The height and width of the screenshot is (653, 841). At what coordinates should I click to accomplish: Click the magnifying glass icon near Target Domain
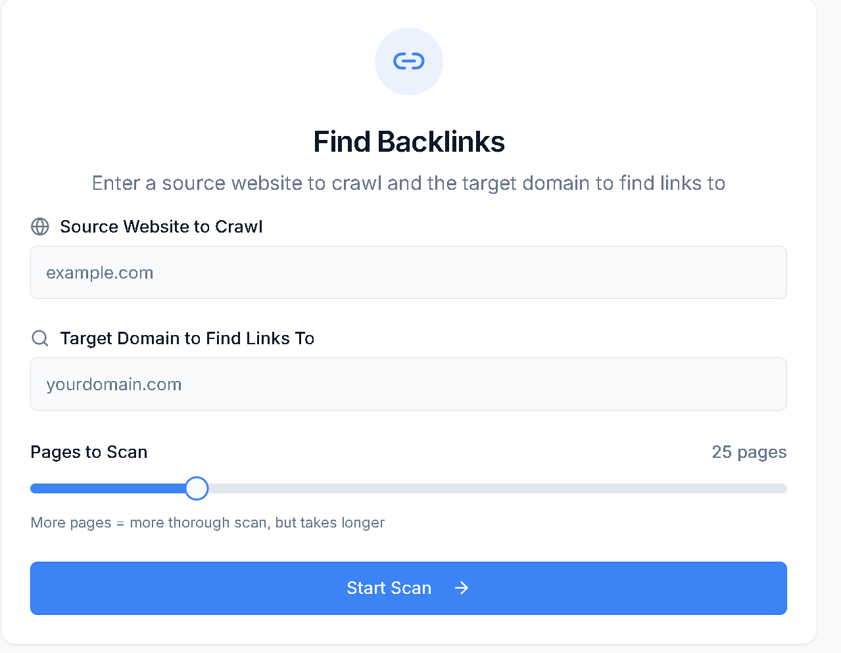[x=39, y=338]
